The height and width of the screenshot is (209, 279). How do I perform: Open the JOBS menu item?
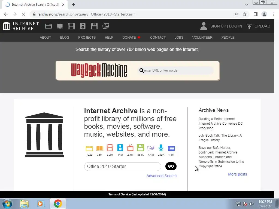click(x=179, y=38)
